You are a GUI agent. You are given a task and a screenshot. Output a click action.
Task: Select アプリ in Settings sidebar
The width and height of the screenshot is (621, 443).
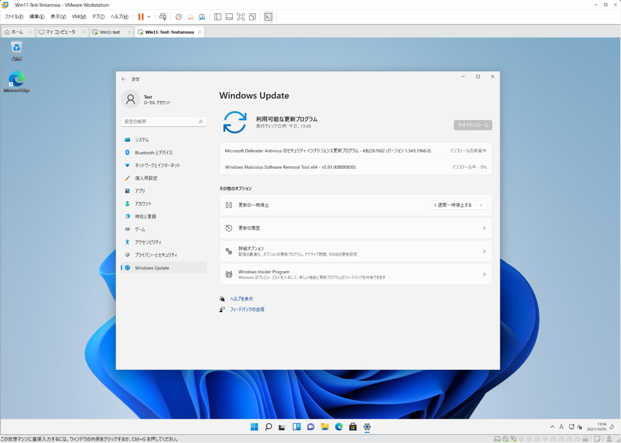click(x=164, y=191)
